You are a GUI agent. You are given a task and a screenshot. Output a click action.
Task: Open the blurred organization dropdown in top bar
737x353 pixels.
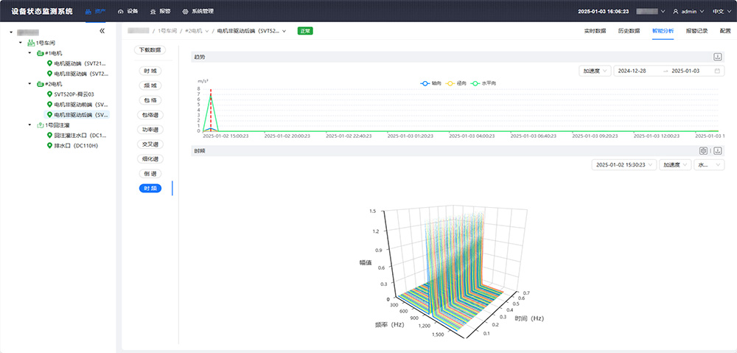651,11
